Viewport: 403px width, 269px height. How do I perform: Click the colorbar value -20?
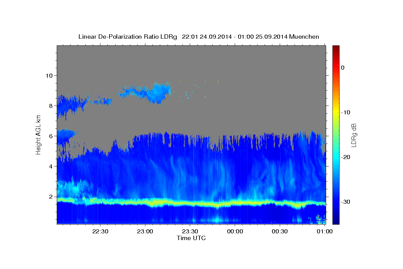click(346, 157)
